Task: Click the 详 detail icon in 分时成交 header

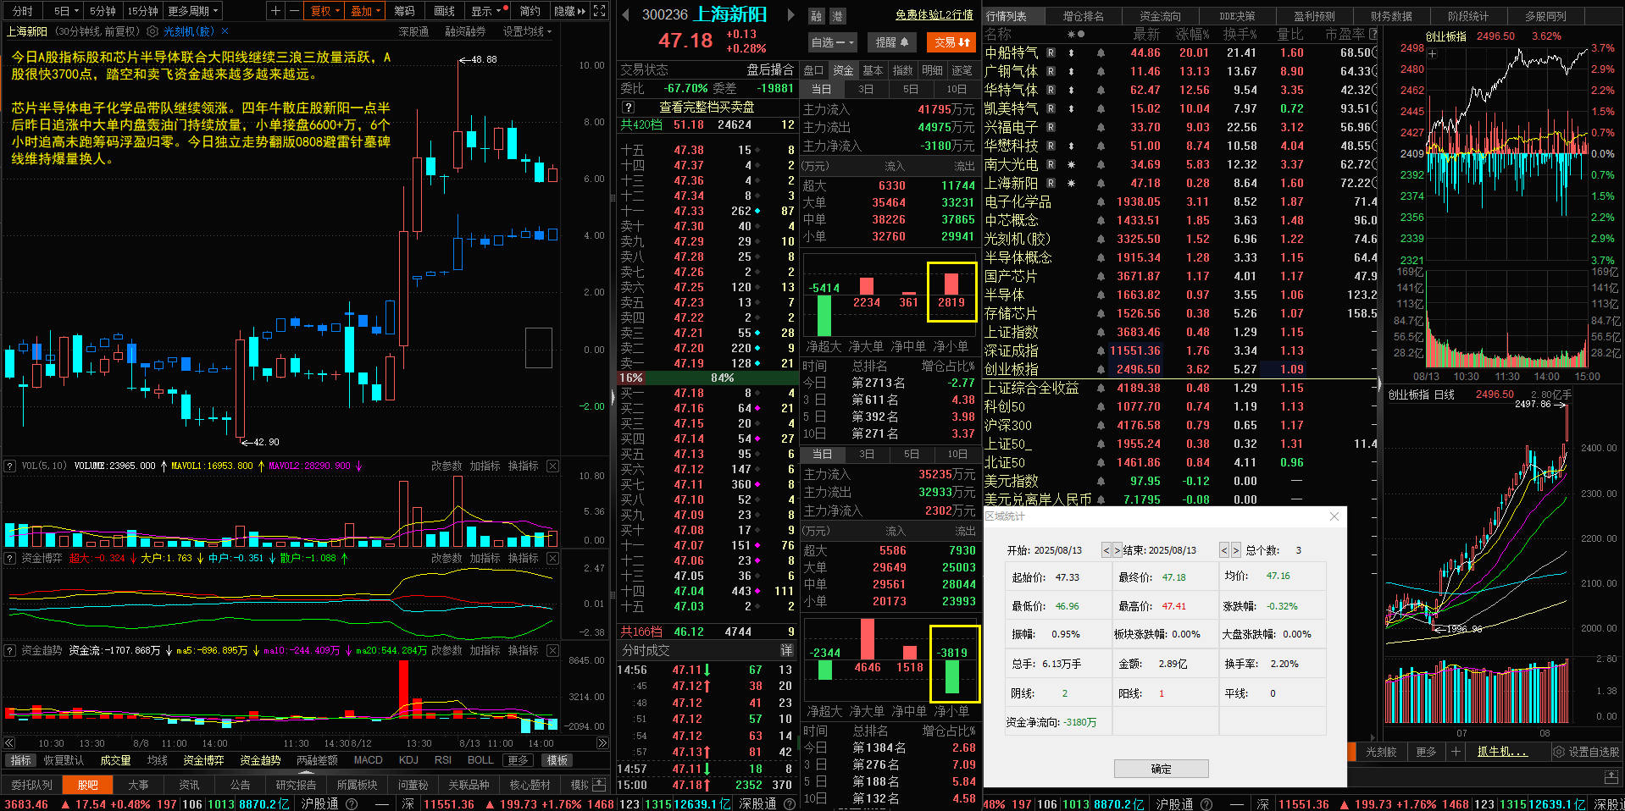Action: pos(786,650)
